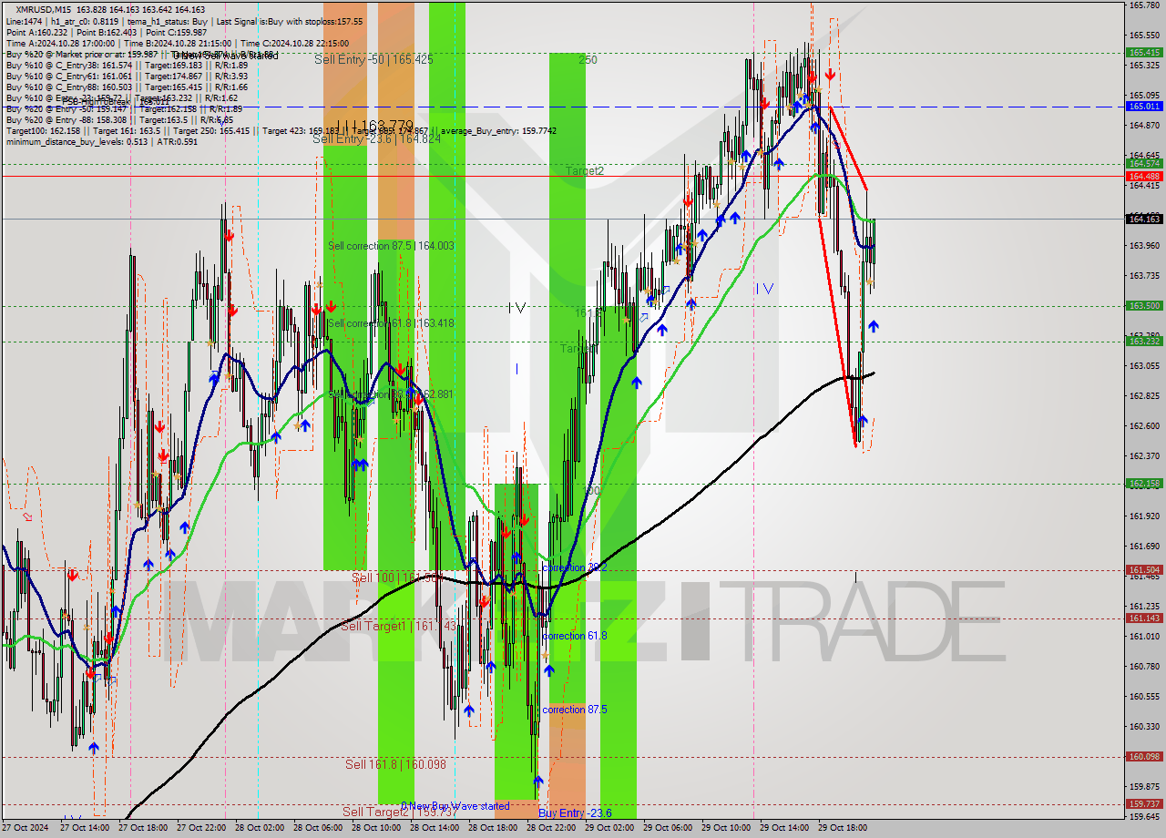This screenshot has height=838, width=1166.
Task: Click the '28 Oct 18:00' time axis label
Action: click(493, 829)
